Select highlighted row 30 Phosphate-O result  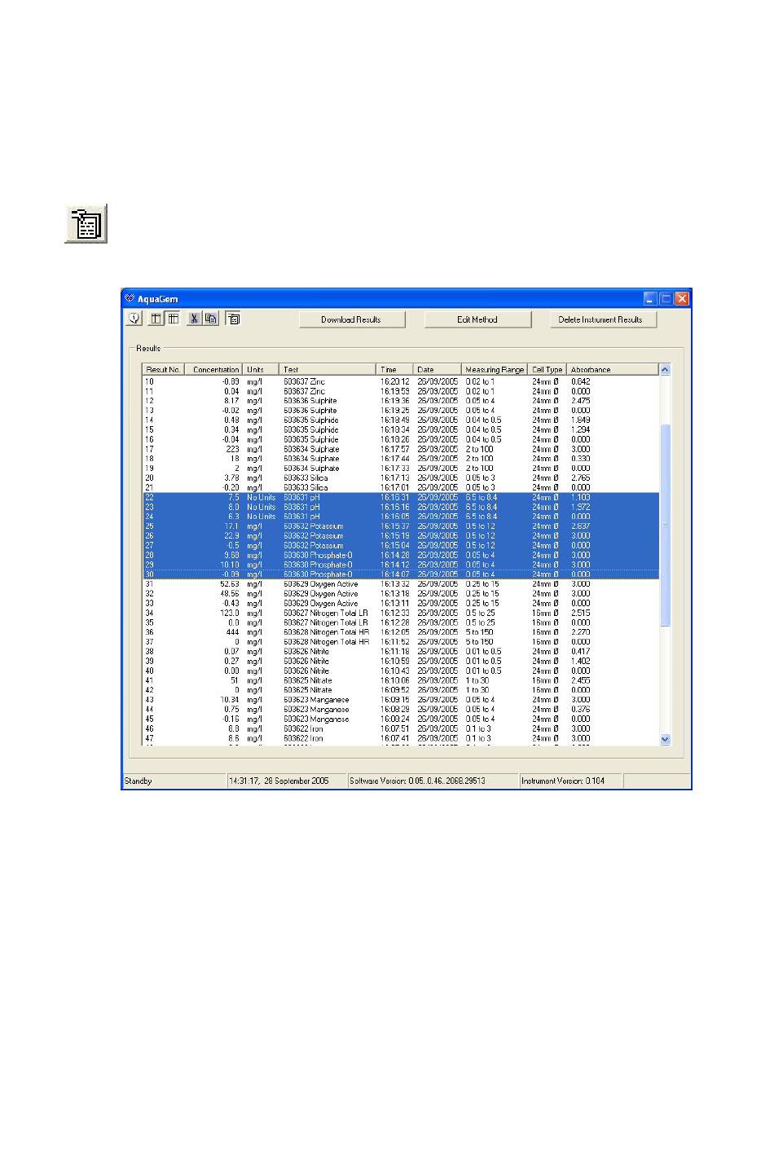400,574
